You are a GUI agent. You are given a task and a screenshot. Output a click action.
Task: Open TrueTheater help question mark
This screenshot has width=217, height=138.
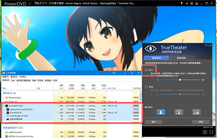coord(206,46)
